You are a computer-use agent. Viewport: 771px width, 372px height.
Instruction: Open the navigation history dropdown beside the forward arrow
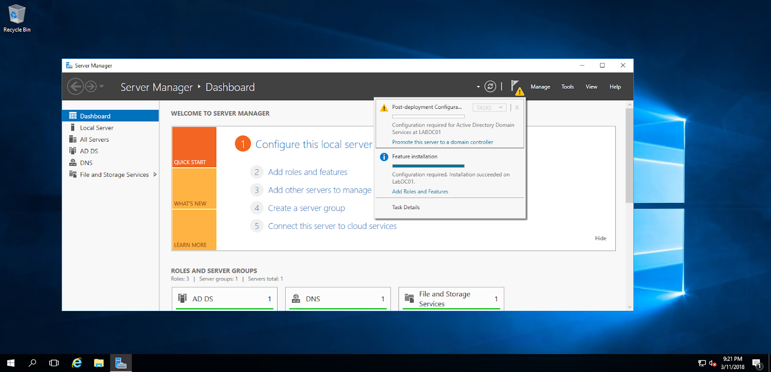(x=102, y=87)
